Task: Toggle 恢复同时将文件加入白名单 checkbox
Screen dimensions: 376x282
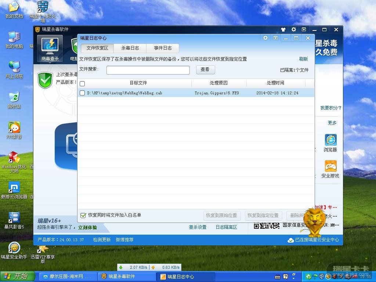Action: [x=83, y=215]
